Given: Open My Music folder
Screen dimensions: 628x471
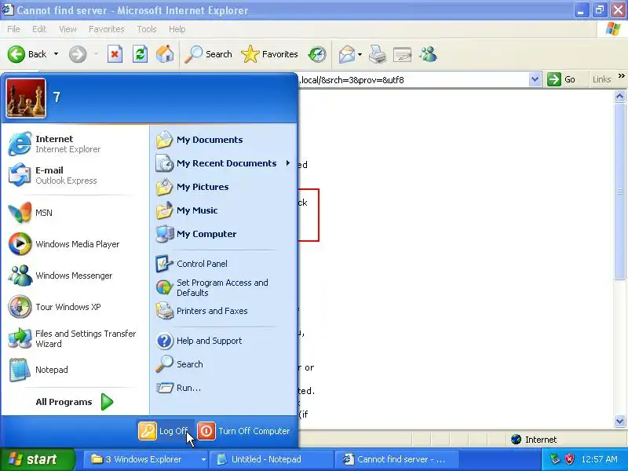Looking at the screenshot, I should 223,210.
